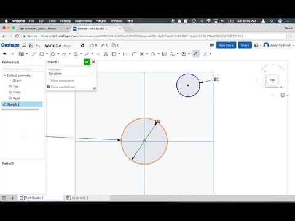Viewport: 295px width, 221px height.
Task: Select the Front plane in feature tree
Action: (x=17, y=92)
